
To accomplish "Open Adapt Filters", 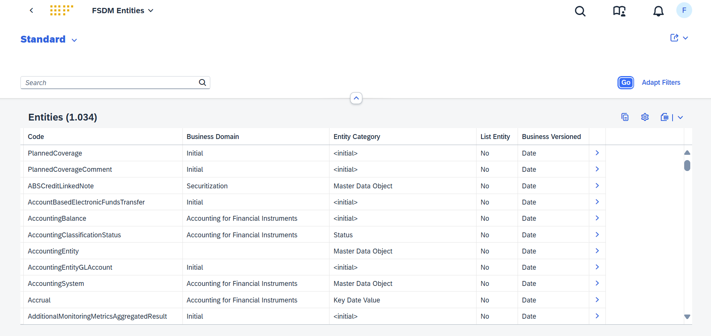I will (x=661, y=82).
